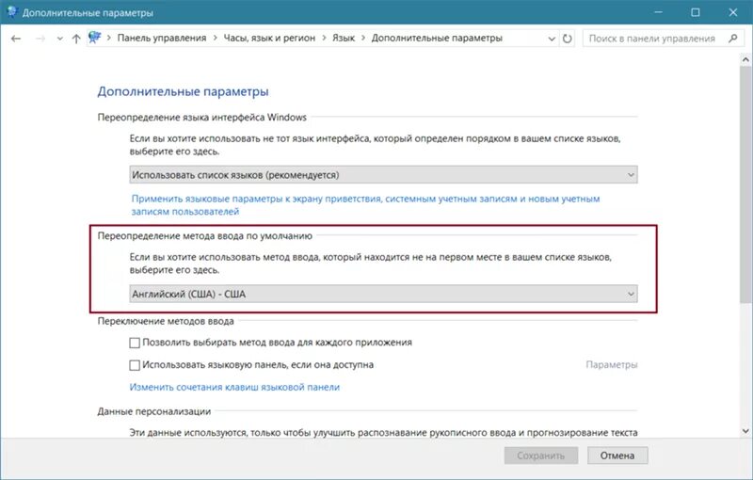Go up one level with up arrow
Viewport: 753px width, 480px height.
pyautogui.click(x=76, y=39)
